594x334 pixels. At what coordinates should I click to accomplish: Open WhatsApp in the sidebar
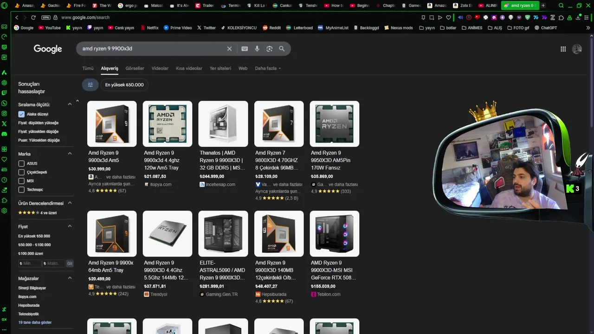click(4, 103)
